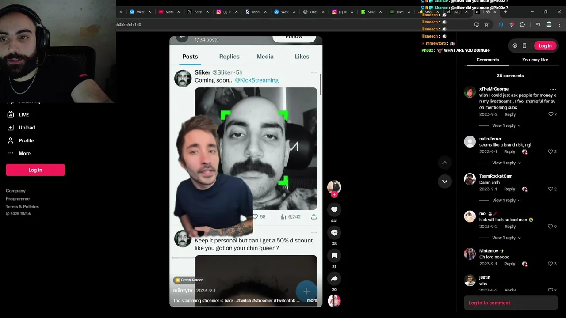Open the spinning sound disc below share
Screen dimensions: 566x318
click(x=334, y=301)
